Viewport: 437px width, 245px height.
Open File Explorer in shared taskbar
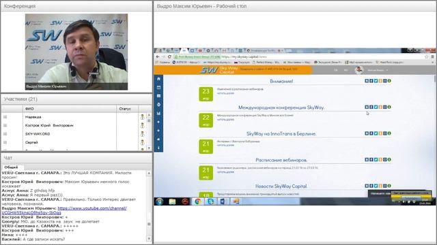(172, 201)
